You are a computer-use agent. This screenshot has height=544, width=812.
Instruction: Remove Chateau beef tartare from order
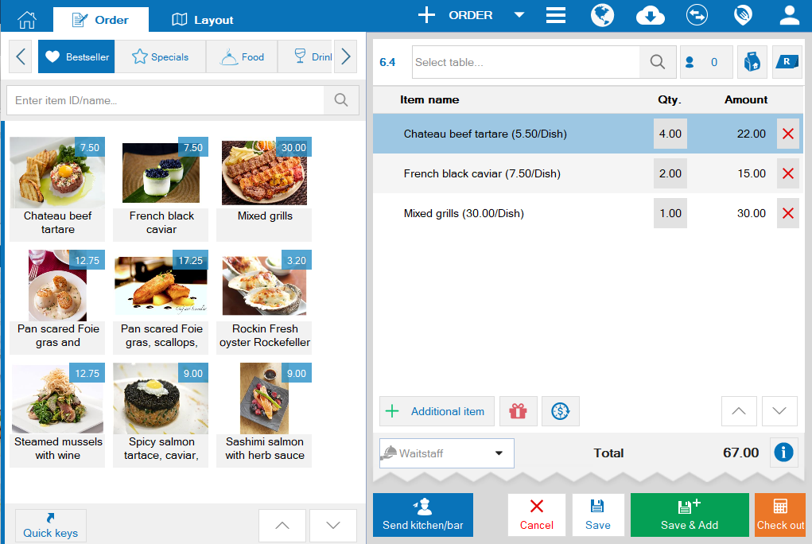(788, 134)
